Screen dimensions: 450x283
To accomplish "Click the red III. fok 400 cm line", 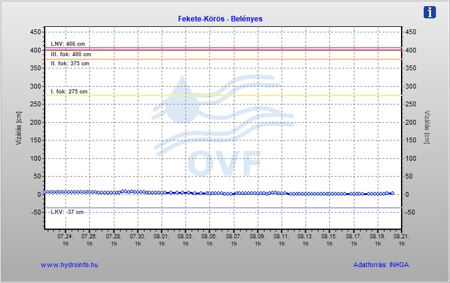I will click(223, 50).
